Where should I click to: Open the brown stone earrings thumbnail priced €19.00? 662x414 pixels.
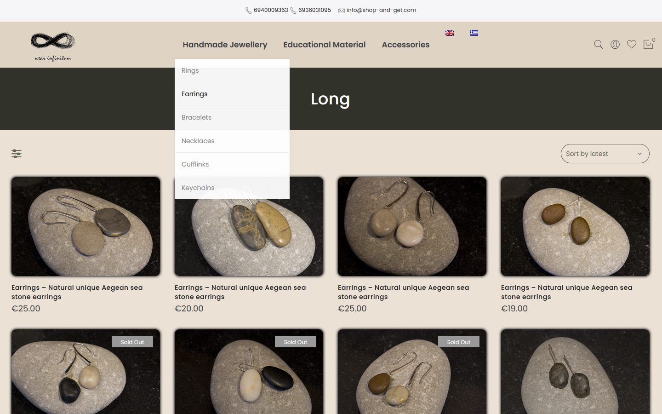576,226
